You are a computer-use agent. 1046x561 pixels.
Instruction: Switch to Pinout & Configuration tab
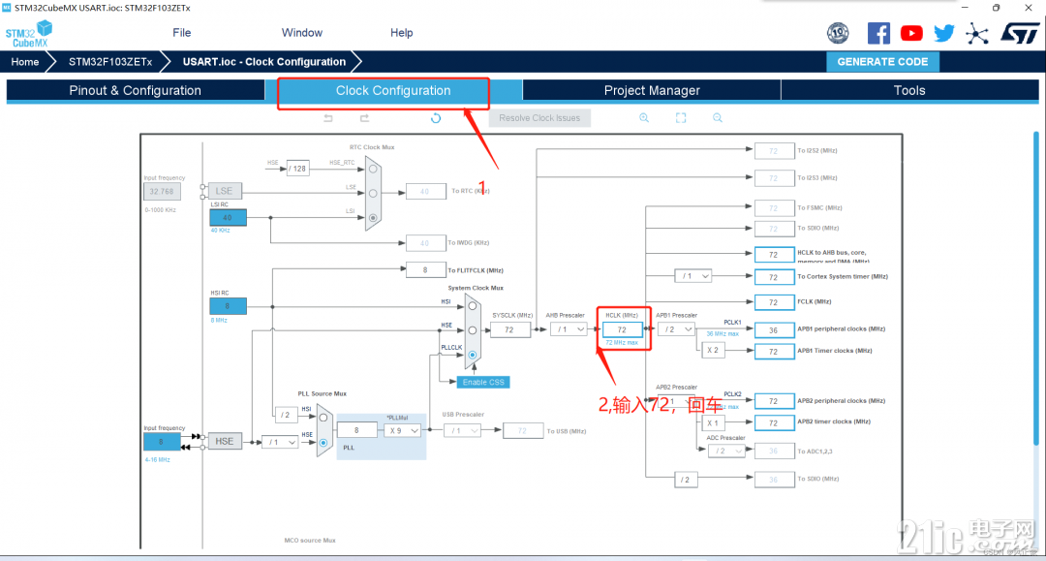pyautogui.click(x=136, y=91)
